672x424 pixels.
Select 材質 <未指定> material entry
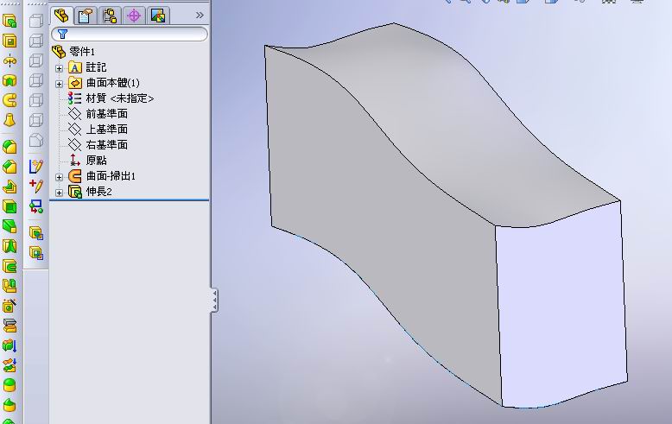point(119,98)
